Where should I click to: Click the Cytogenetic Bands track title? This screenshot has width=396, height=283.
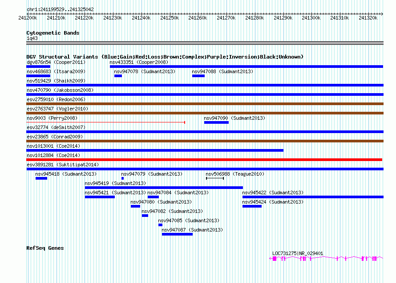pos(53,33)
